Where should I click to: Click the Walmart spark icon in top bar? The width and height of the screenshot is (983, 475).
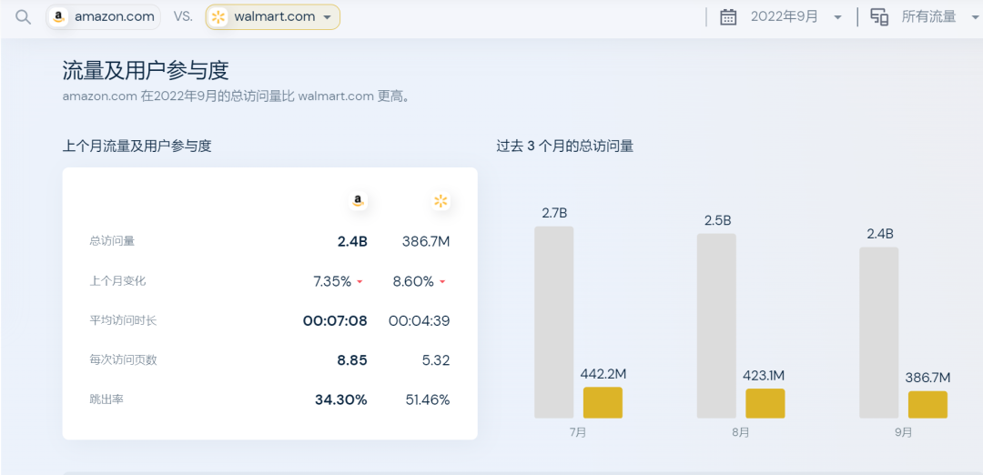click(x=218, y=17)
